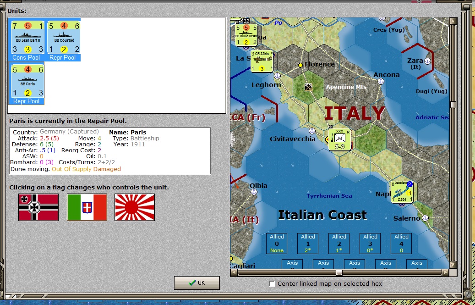The width and height of the screenshot is (475, 305).
Task: Select the BB Jean Bart II unit counter
Action: tap(27, 38)
